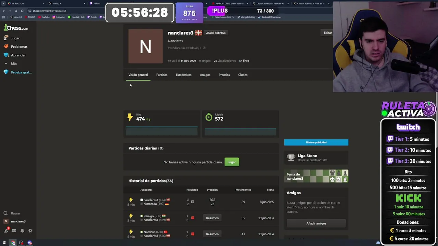Image resolution: width=438 pixels, height=246 pixels.
Task: Open the Blitz 474 rating card
Action: click(x=162, y=124)
